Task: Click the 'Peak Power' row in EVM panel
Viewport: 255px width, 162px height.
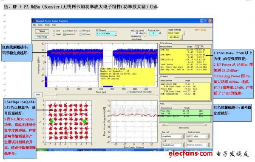Action: 183,64
